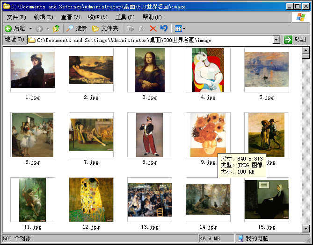Viewport: 313px width, 245px height.
Task: Select the 6.jpg ballet dancers thumbnail
Action: (33, 135)
